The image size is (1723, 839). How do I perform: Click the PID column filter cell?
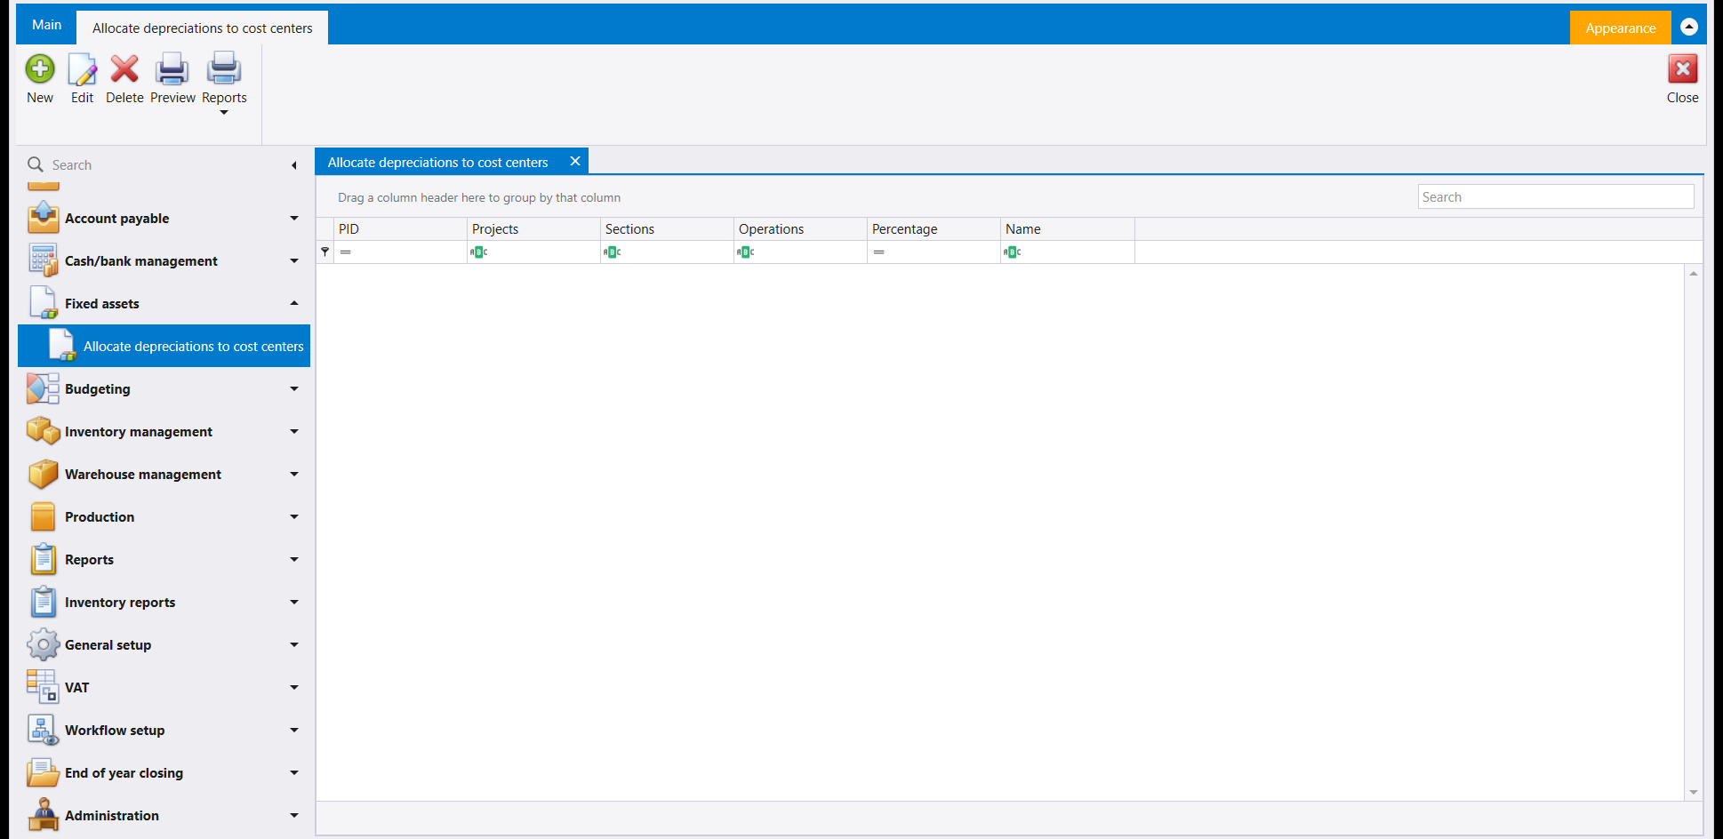point(401,252)
